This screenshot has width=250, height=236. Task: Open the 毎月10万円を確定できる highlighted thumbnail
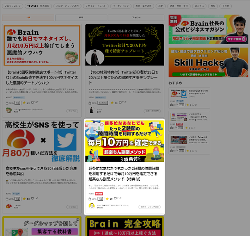tap(124, 141)
